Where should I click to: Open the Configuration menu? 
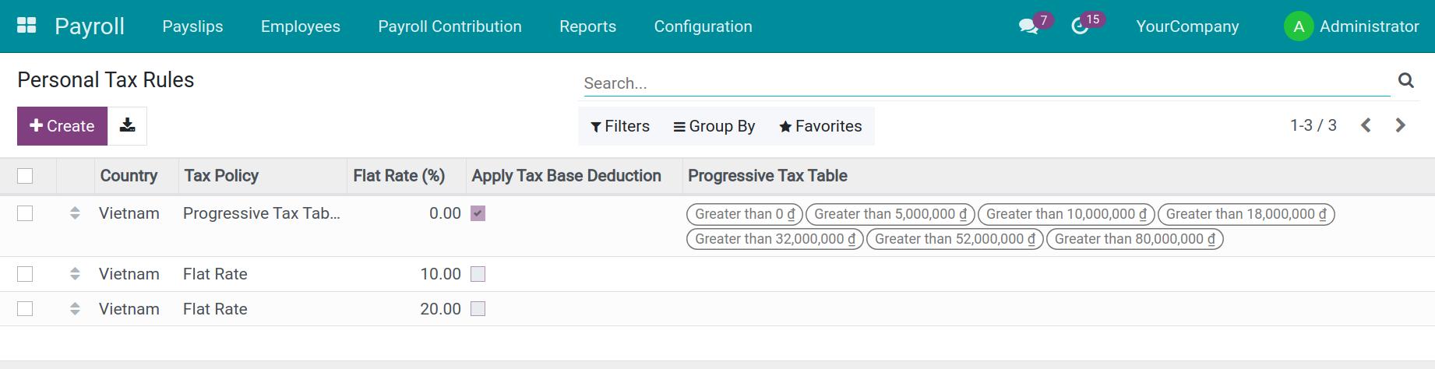pyautogui.click(x=703, y=26)
